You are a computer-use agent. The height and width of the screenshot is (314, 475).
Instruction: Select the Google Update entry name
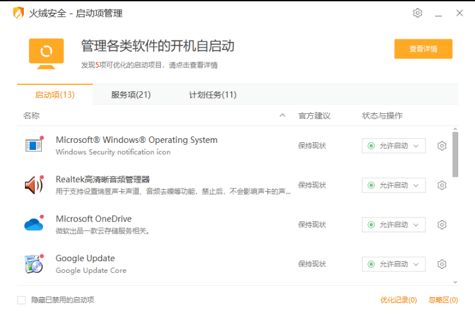[85, 258]
